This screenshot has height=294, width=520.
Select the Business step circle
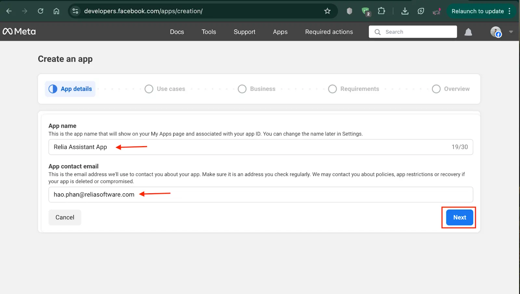coord(242,89)
